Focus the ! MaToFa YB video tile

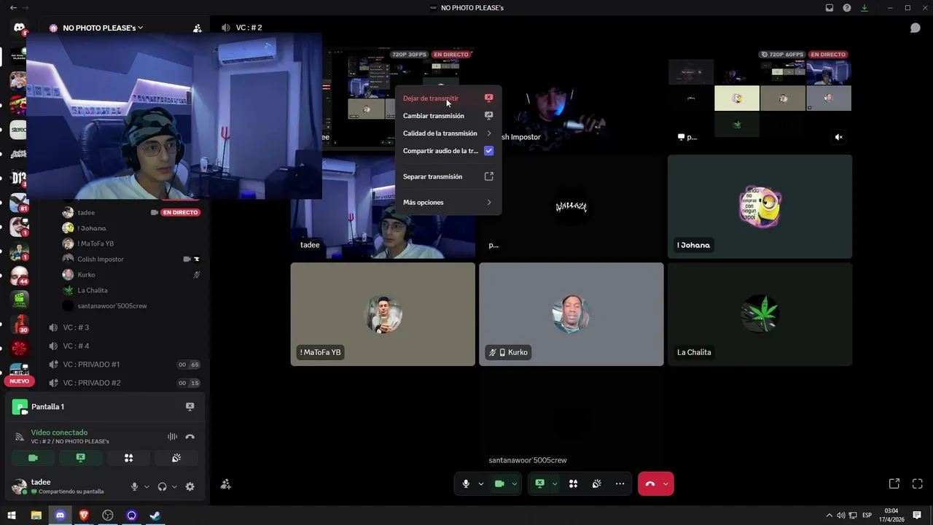pyautogui.click(x=383, y=314)
